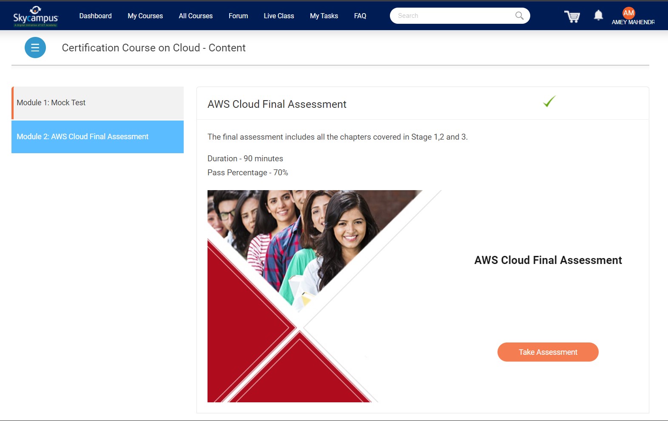Select Module 2: AWS Cloud Final Assessment
Screen dimensions: 668x421
coord(97,137)
